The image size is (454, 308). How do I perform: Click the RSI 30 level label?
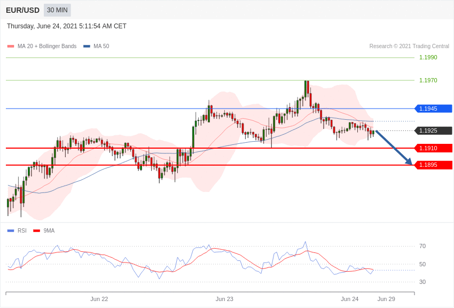click(x=422, y=282)
